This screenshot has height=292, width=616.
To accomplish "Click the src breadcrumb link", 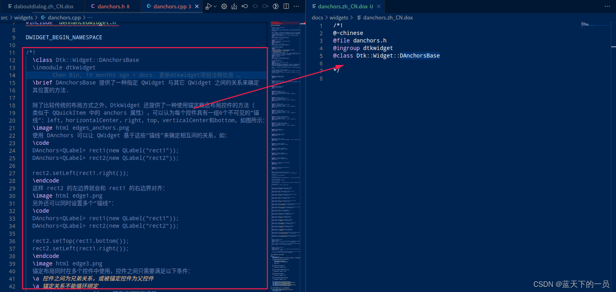I will click(4, 17).
